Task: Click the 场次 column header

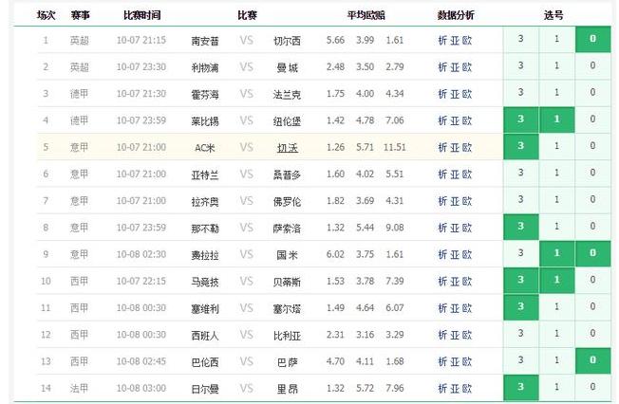Action: (x=47, y=15)
